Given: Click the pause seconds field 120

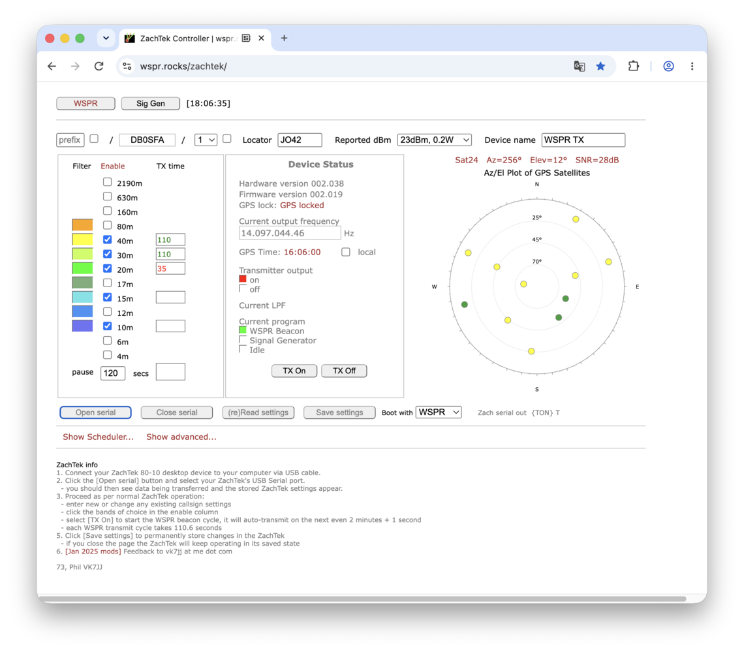Looking at the screenshot, I should pos(113,373).
